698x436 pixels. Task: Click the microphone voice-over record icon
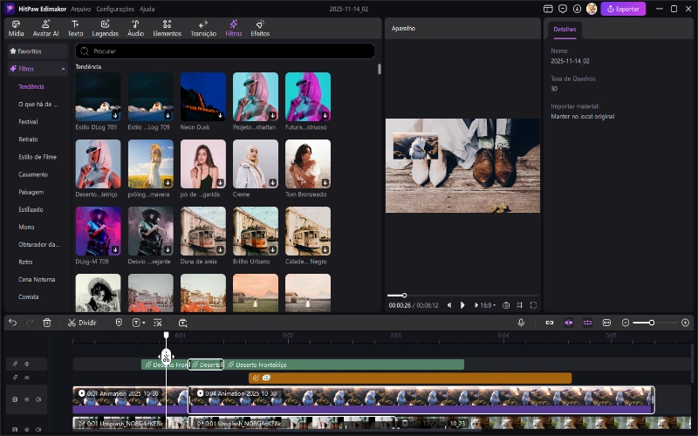click(521, 323)
